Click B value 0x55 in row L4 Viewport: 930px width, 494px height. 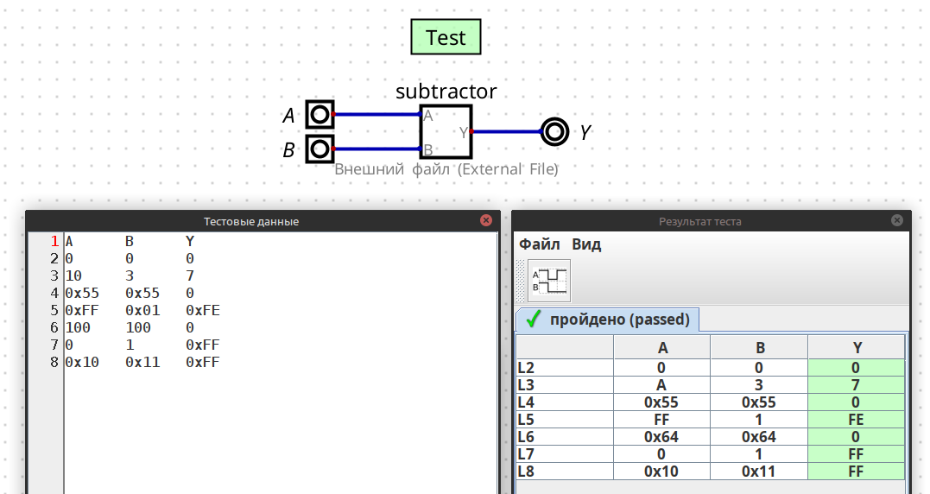click(x=759, y=402)
